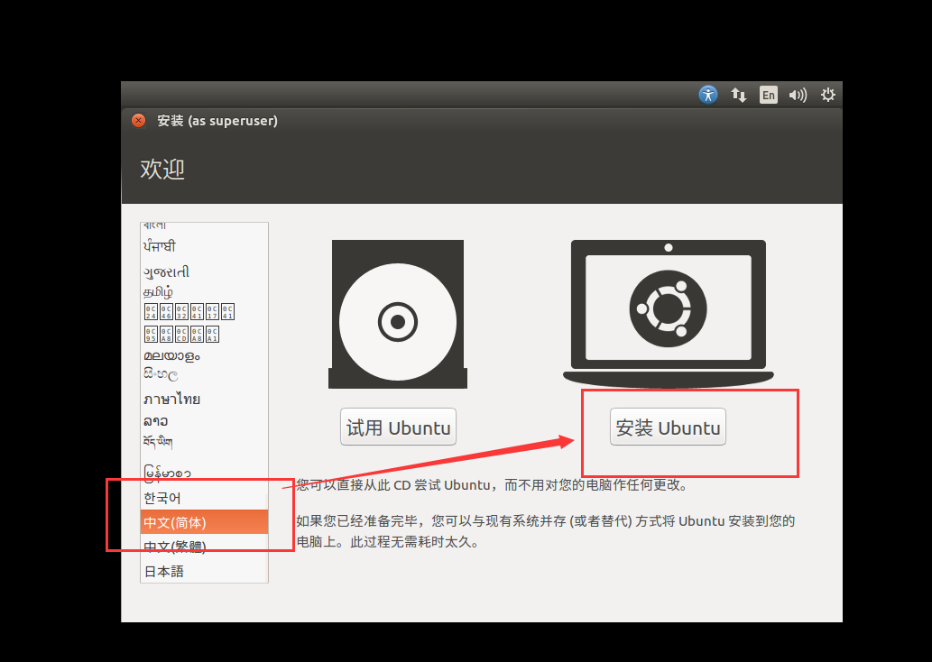Image resolution: width=932 pixels, height=662 pixels.
Task: Select മലയാളം in language list
Action: pyautogui.click(x=204, y=356)
